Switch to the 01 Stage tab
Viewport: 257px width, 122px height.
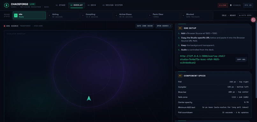61,5
